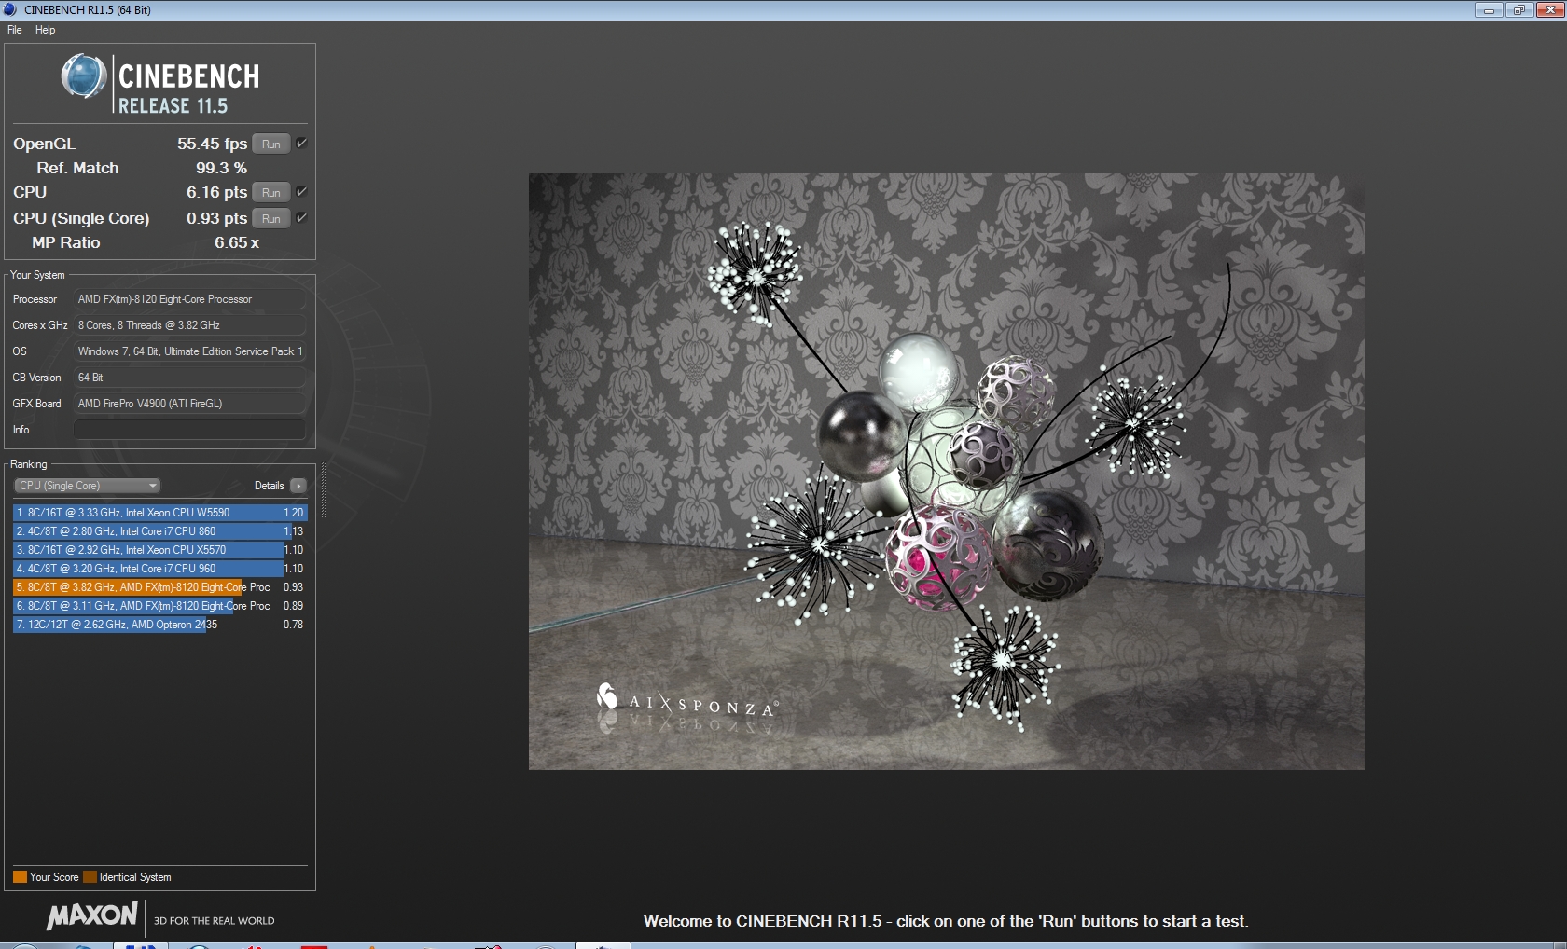Click the Cinebench title bar app icon

click(10, 9)
